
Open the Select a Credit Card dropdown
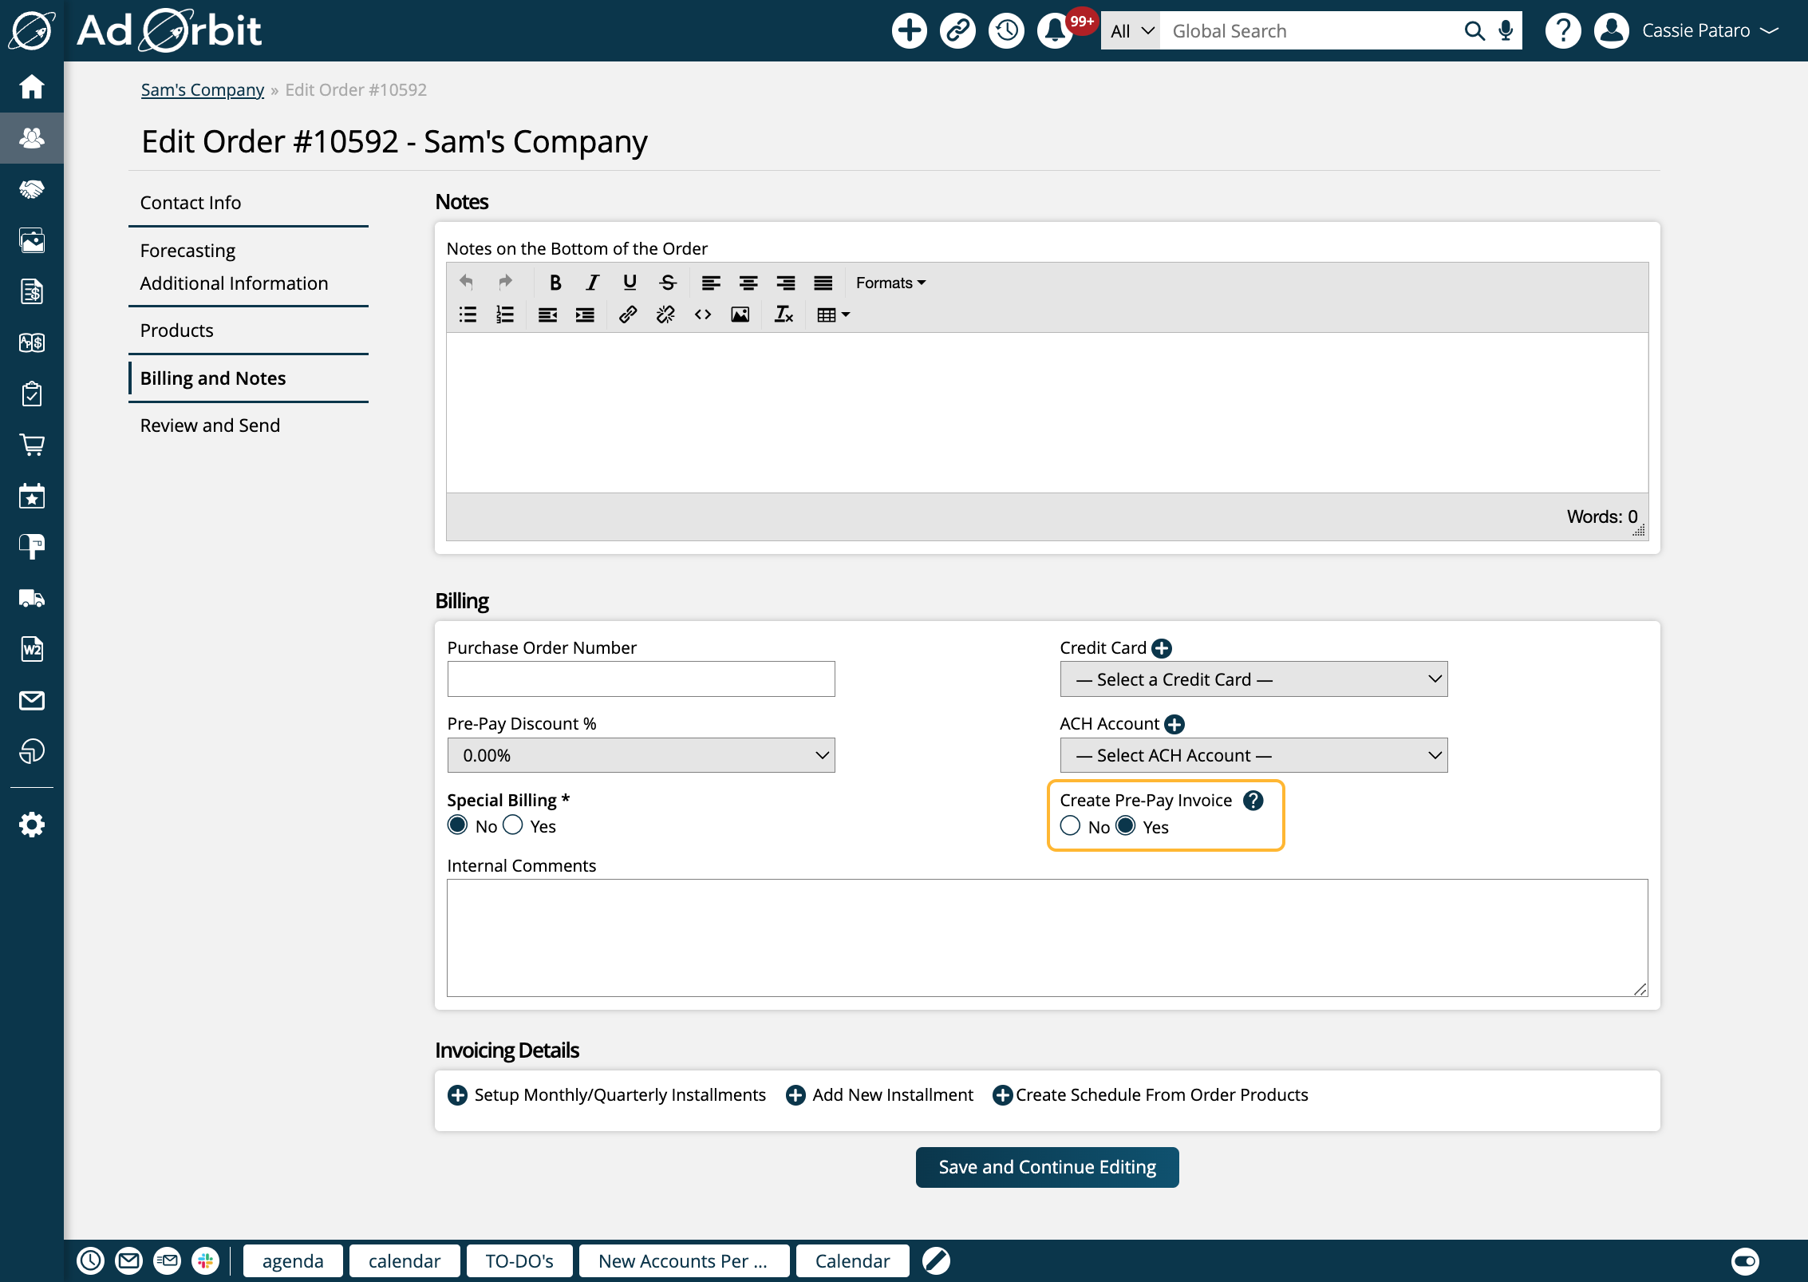click(1253, 679)
